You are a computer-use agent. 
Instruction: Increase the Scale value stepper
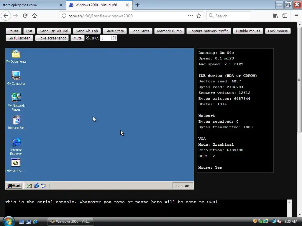pyautogui.click(x=114, y=37)
